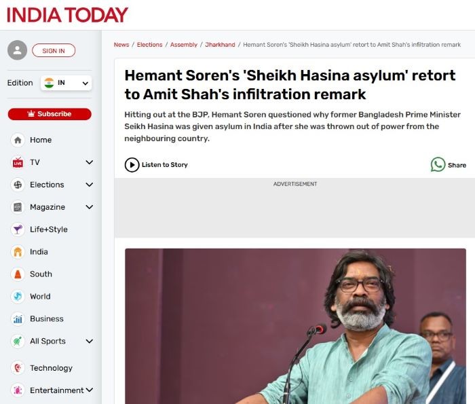Image resolution: width=475 pixels, height=404 pixels.
Task: Click the Home house icon
Action: (18, 140)
